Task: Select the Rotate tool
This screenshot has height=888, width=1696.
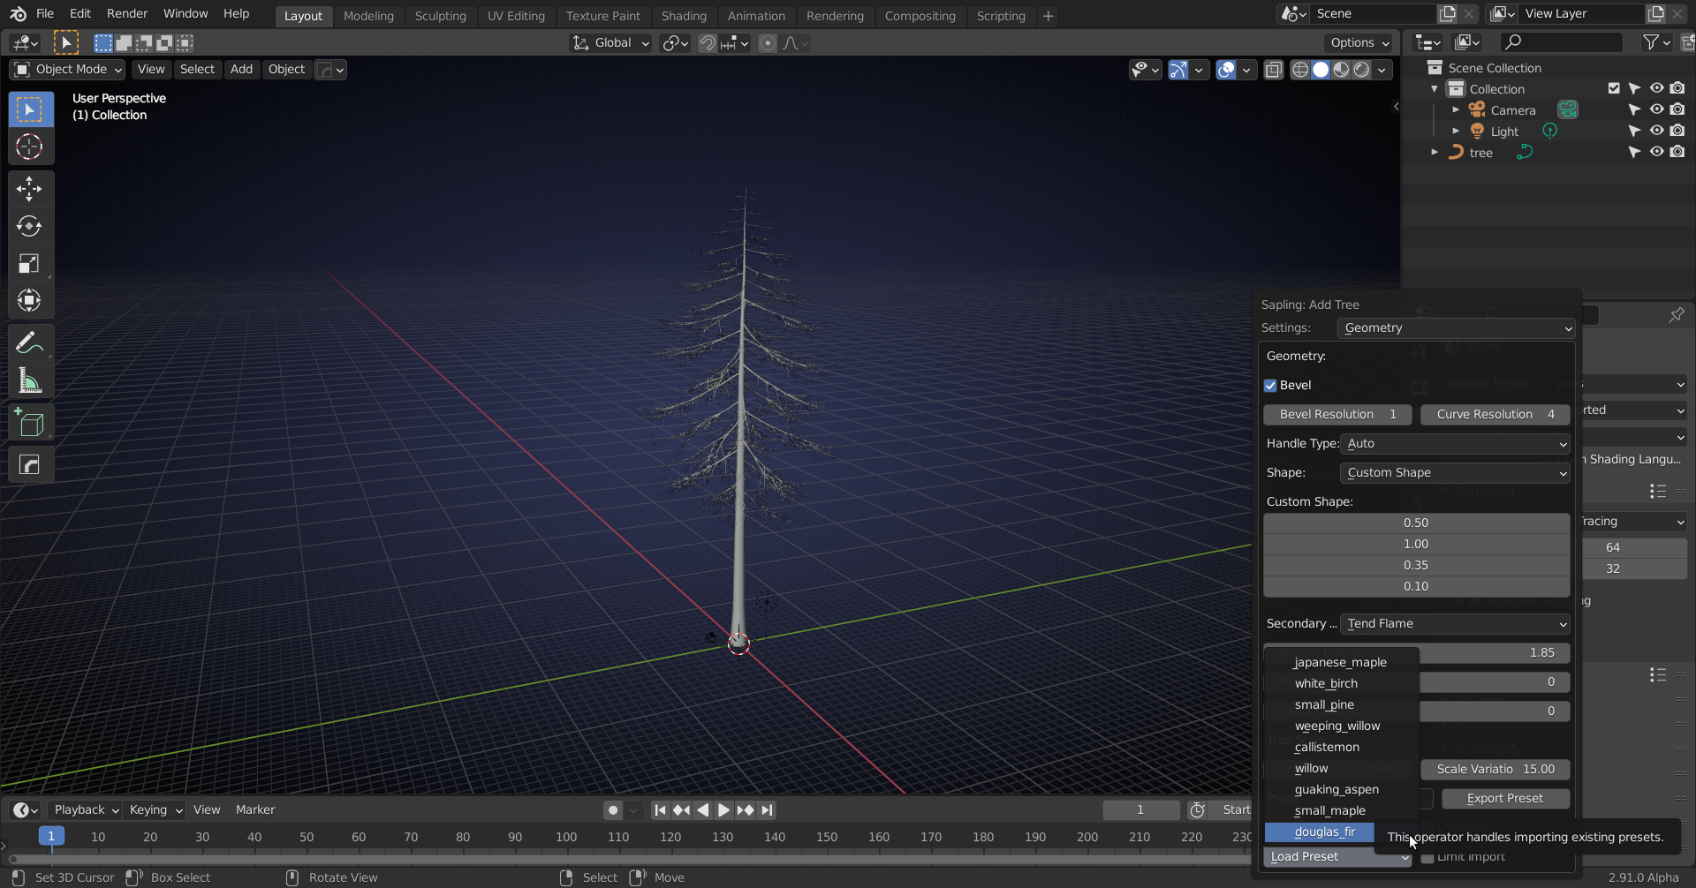Action: 29,227
